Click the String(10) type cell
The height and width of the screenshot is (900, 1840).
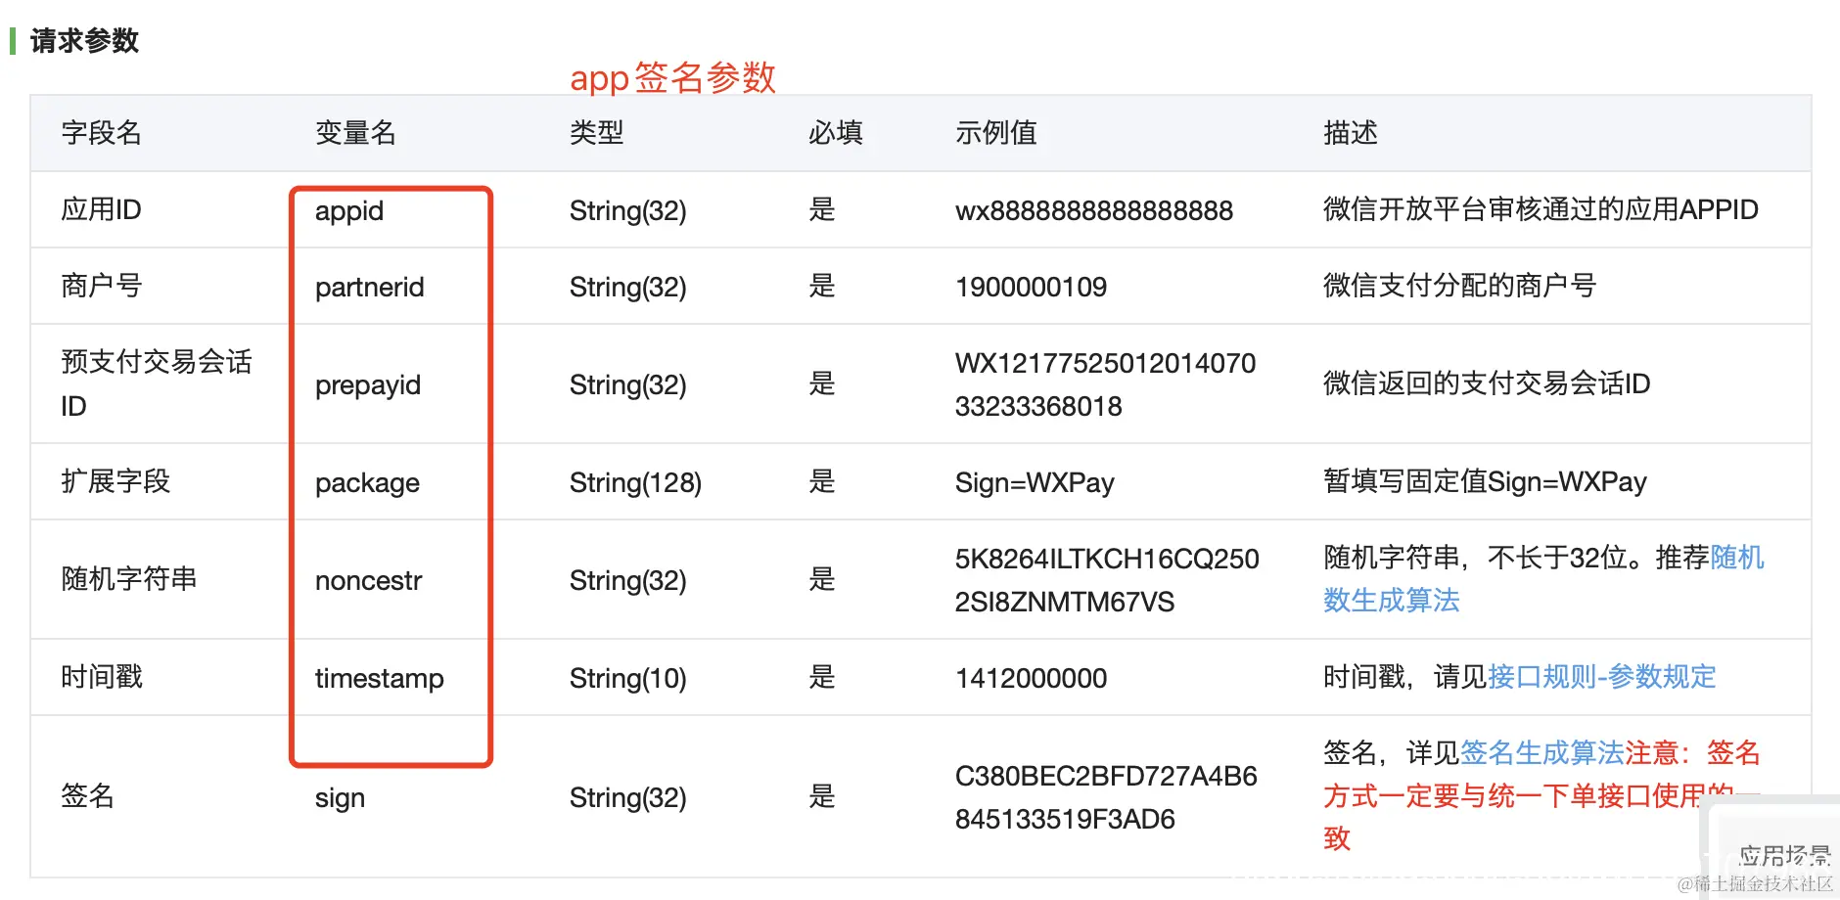point(627,678)
